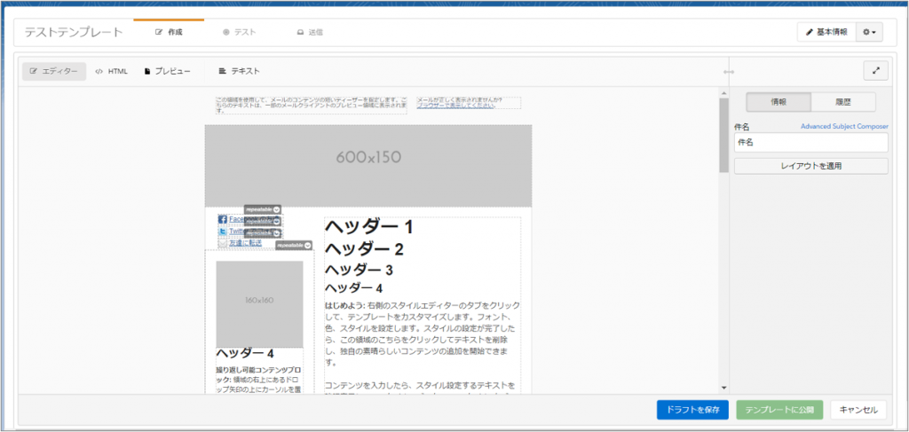Expand repeatable dropdown above Facebook link

[276, 209]
